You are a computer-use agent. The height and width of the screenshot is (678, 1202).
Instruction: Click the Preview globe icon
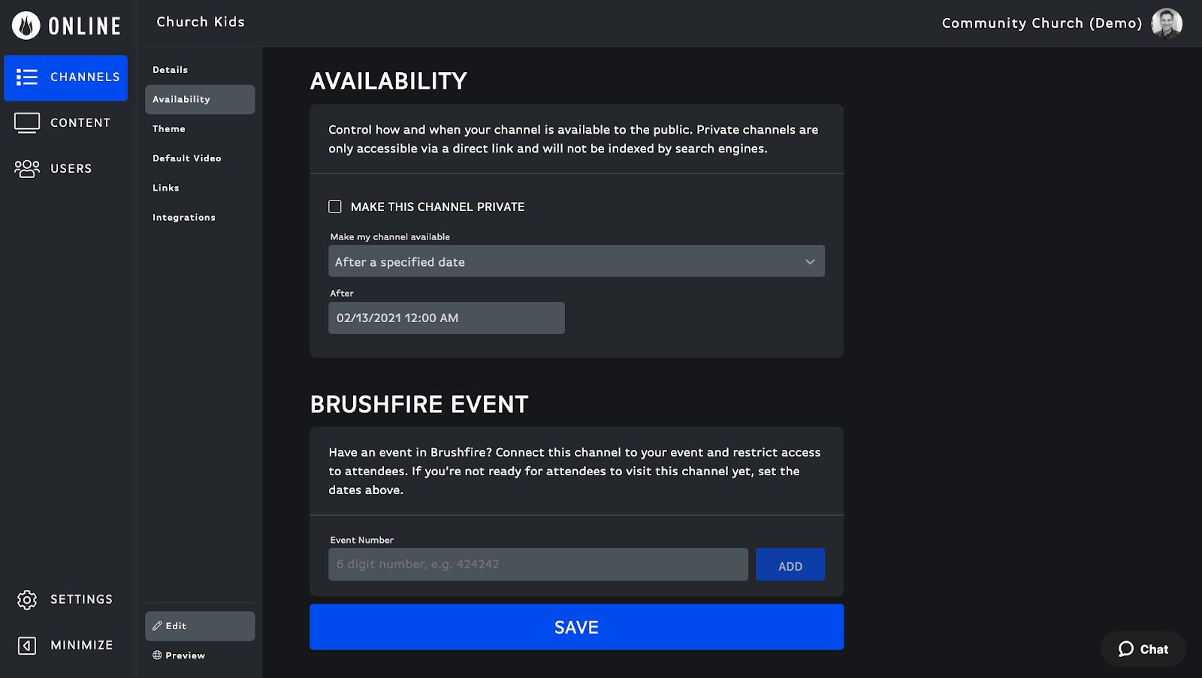coord(157,655)
